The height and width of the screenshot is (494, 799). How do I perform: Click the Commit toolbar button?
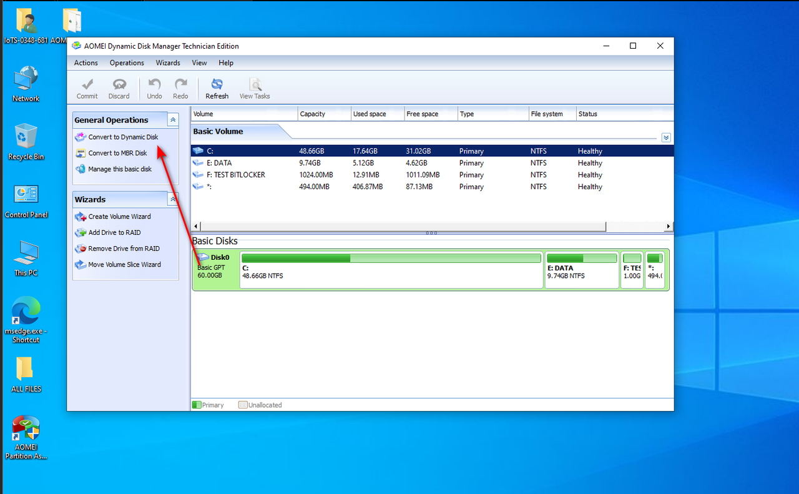[x=87, y=89]
